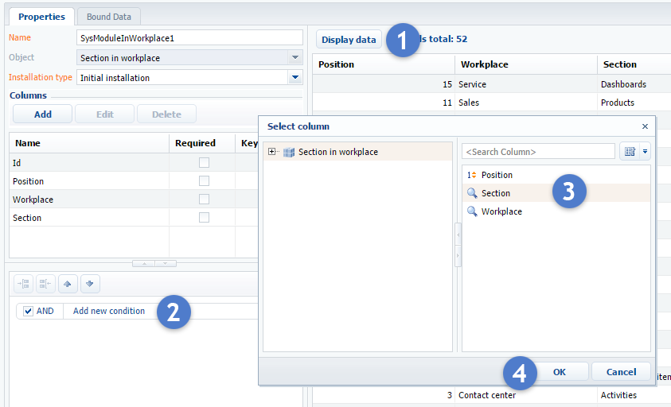Select Section in workplace object icon

(x=289, y=152)
